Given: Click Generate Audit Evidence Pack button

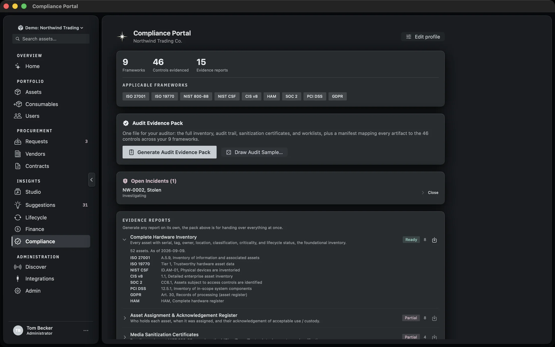Looking at the screenshot, I should (170, 152).
